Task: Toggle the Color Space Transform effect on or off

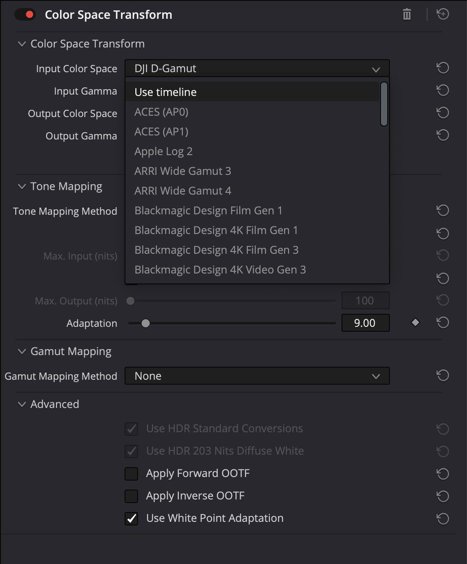Action: (x=25, y=15)
